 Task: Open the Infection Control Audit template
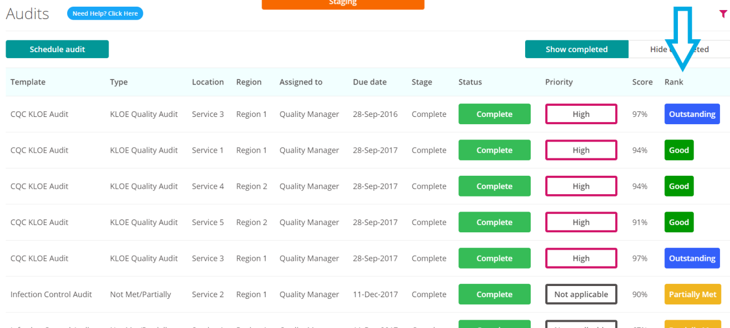(52, 294)
